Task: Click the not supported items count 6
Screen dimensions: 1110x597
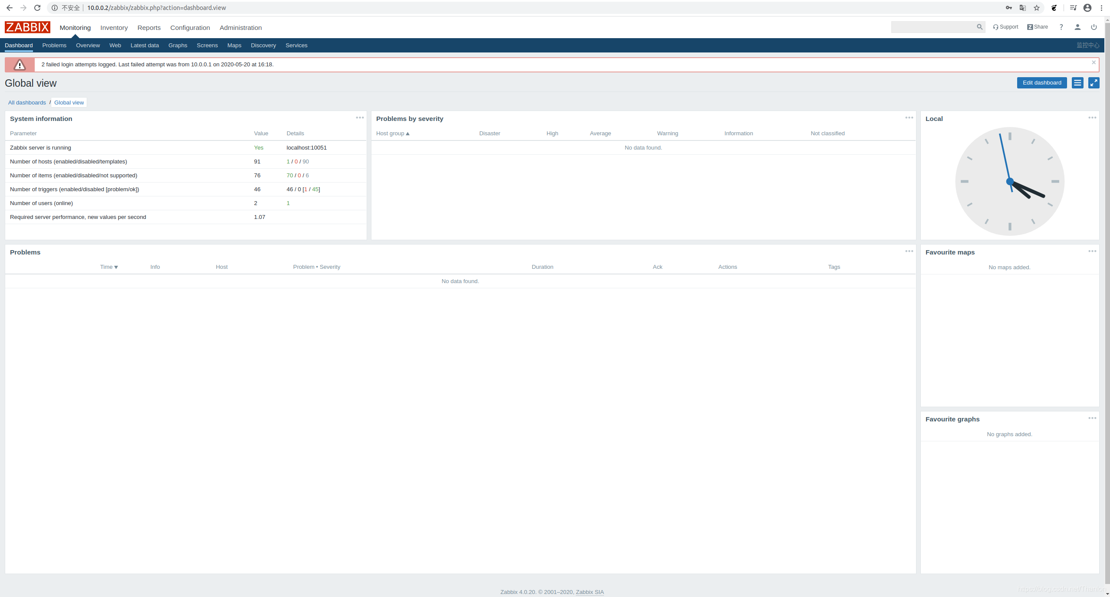Action: 307,176
